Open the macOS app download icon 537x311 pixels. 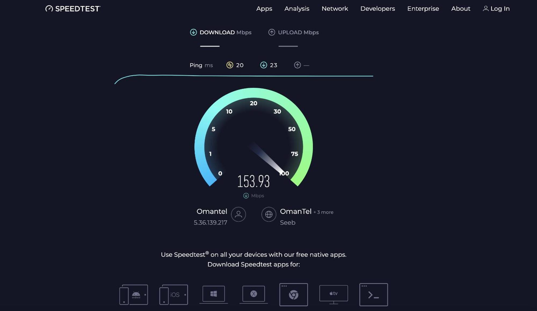(253, 294)
